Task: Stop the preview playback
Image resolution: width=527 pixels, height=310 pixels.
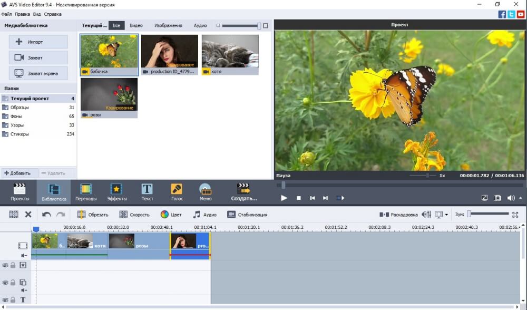Action: 298,198
